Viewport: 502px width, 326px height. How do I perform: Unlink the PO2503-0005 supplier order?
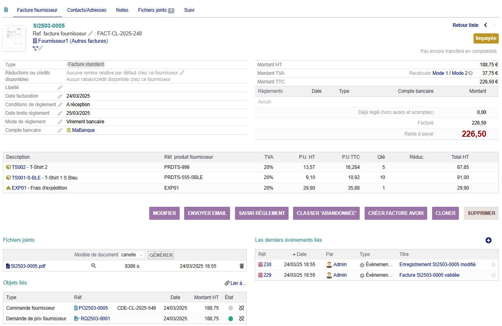(x=241, y=308)
